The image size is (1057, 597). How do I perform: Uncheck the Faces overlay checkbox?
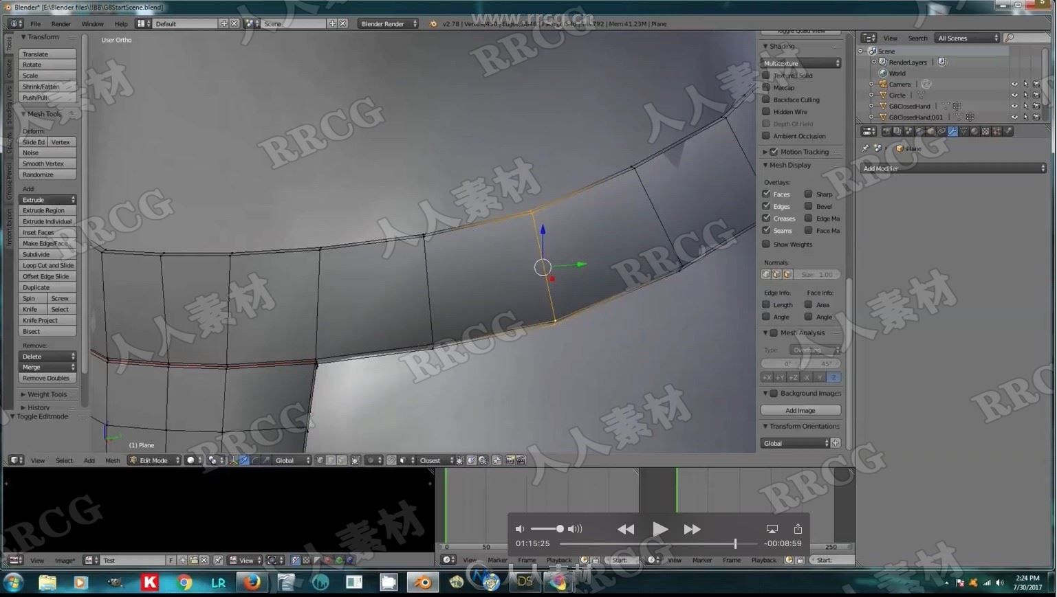766,194
